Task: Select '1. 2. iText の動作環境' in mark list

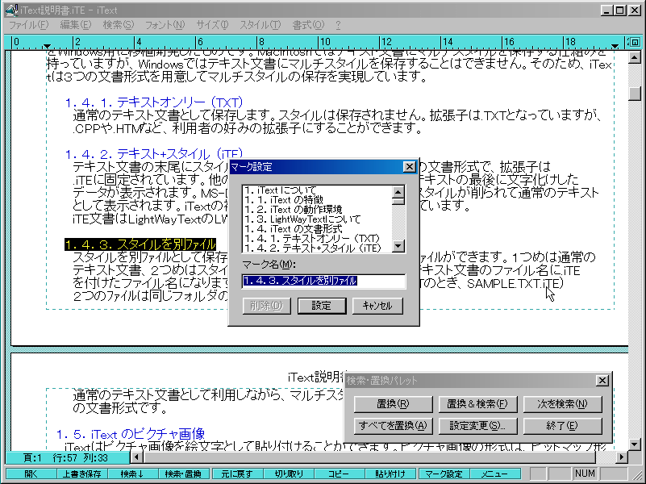Action: coord(316,209)
